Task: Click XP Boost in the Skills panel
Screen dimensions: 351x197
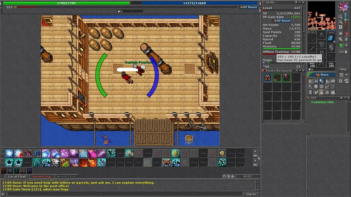Action: 282,21
